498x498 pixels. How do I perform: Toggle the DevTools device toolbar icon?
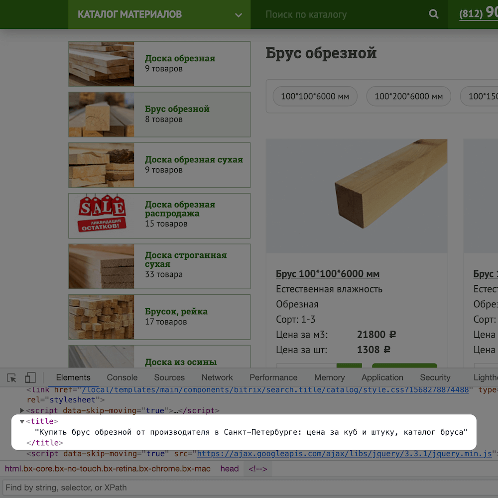(30, 377)
